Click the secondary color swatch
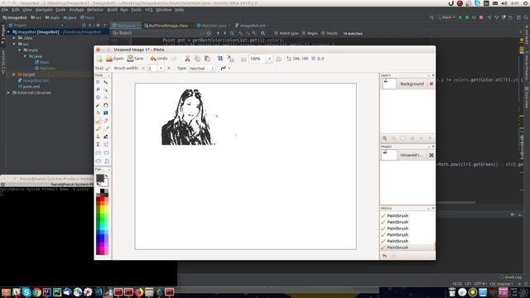 (x=106, y=183)
